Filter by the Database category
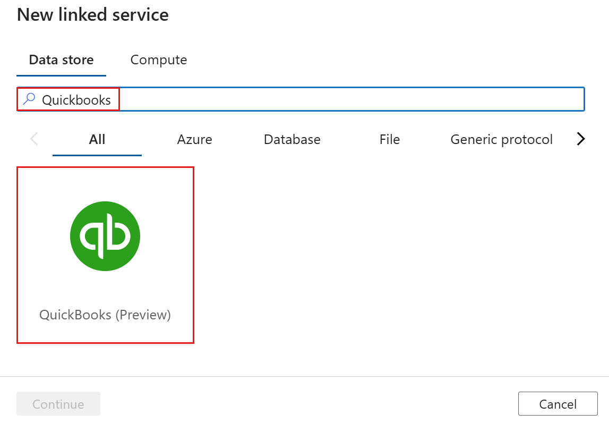Image resolution: width=609 pixels, height=423 pixels. click(x=292, y=139)
